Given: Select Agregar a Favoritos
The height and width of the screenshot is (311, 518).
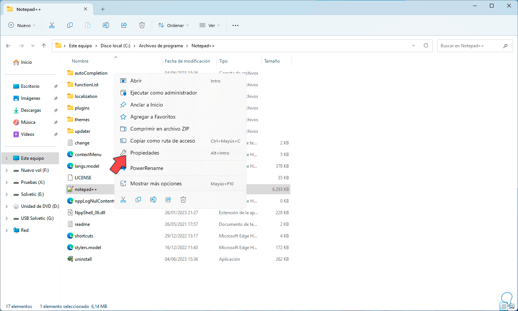Looking at the screenshot, I should click(180, 117).
